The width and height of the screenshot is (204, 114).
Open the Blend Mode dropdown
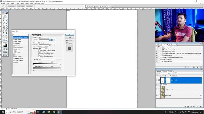click(44, 38)
